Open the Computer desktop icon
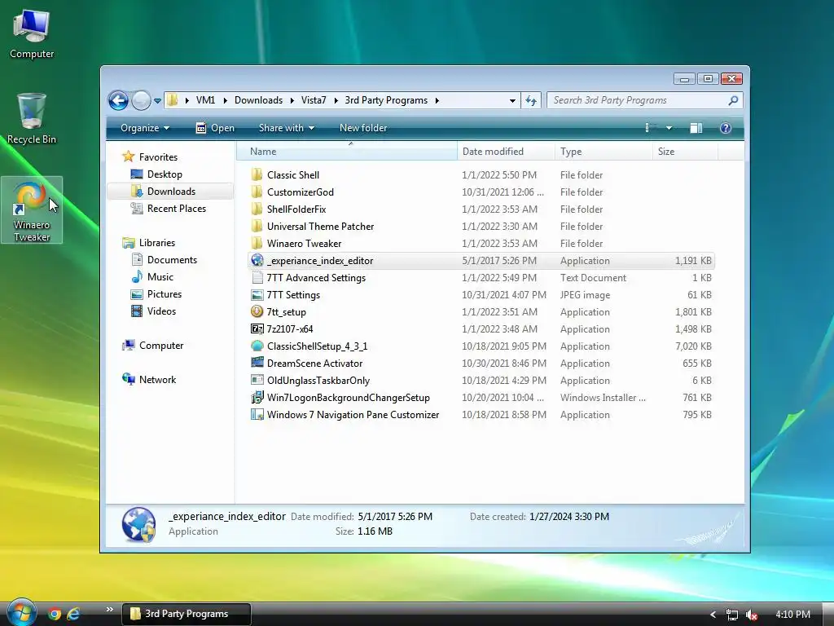This screenshot has width=834, height=626. [32, 34]
